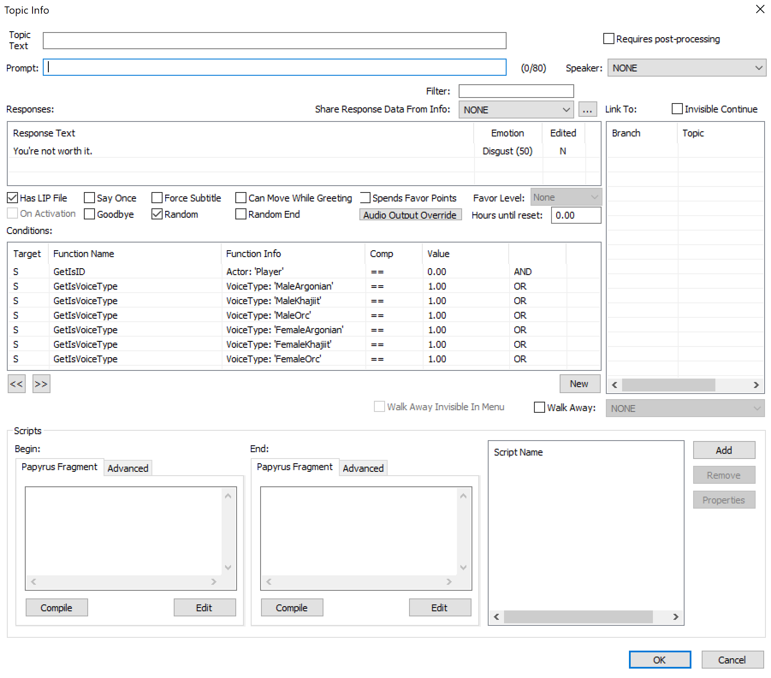Click the Script Name horizontal scrollbar track

point(578,617)
